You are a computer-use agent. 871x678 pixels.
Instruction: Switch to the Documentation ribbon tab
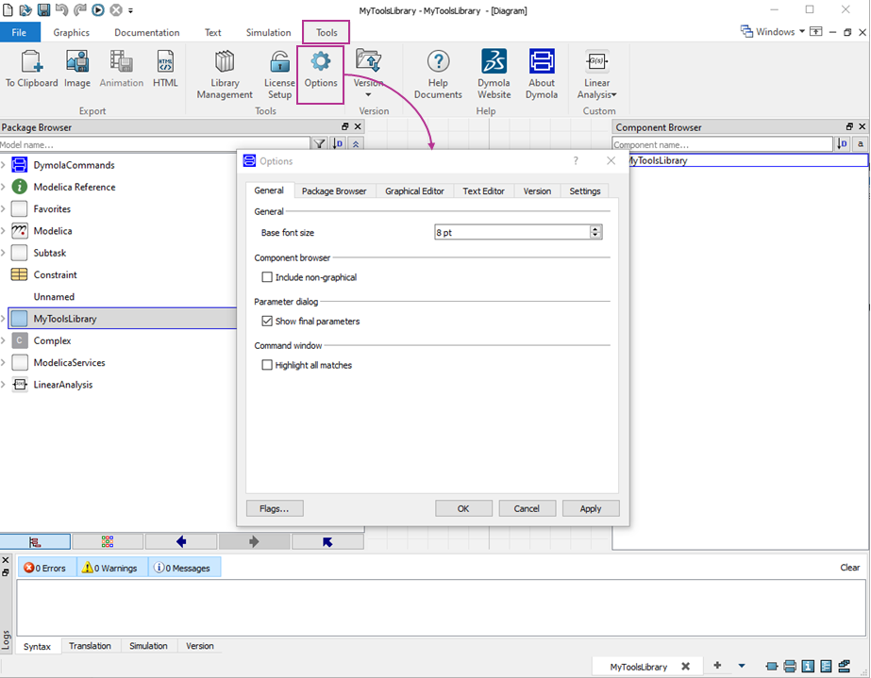[146, 32]
